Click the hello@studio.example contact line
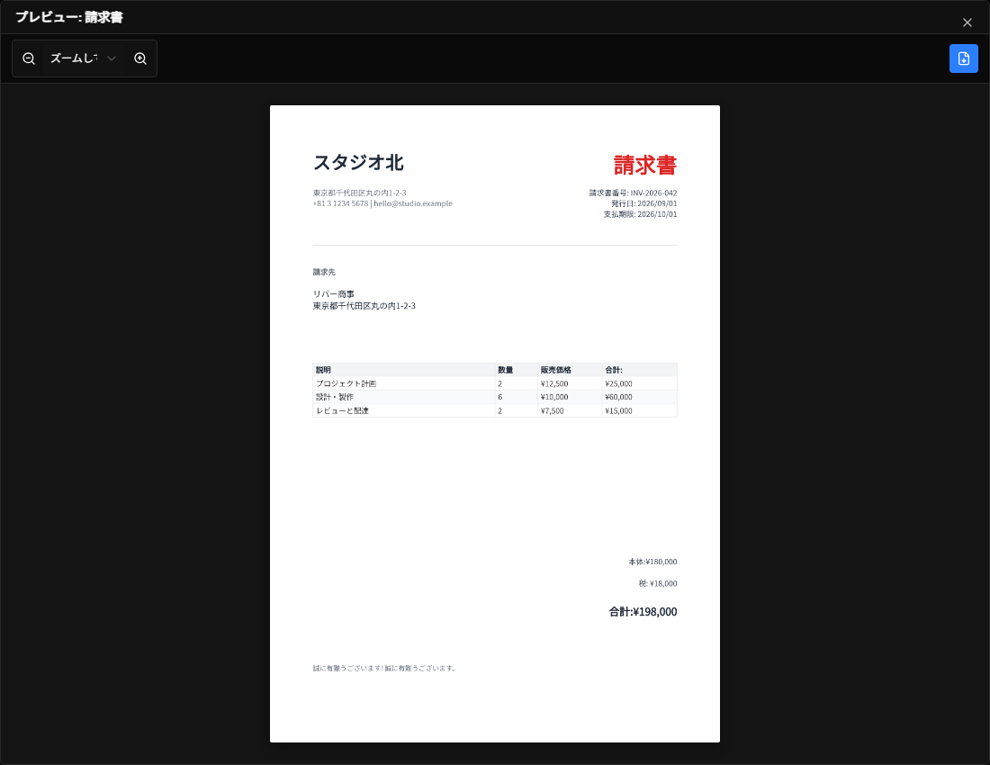Image resolution: width=990 pixels, height=765 pixels. pyautogui.click(x=382, y=204)
